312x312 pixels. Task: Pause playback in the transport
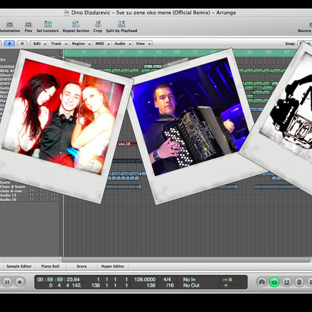point(7,282)
